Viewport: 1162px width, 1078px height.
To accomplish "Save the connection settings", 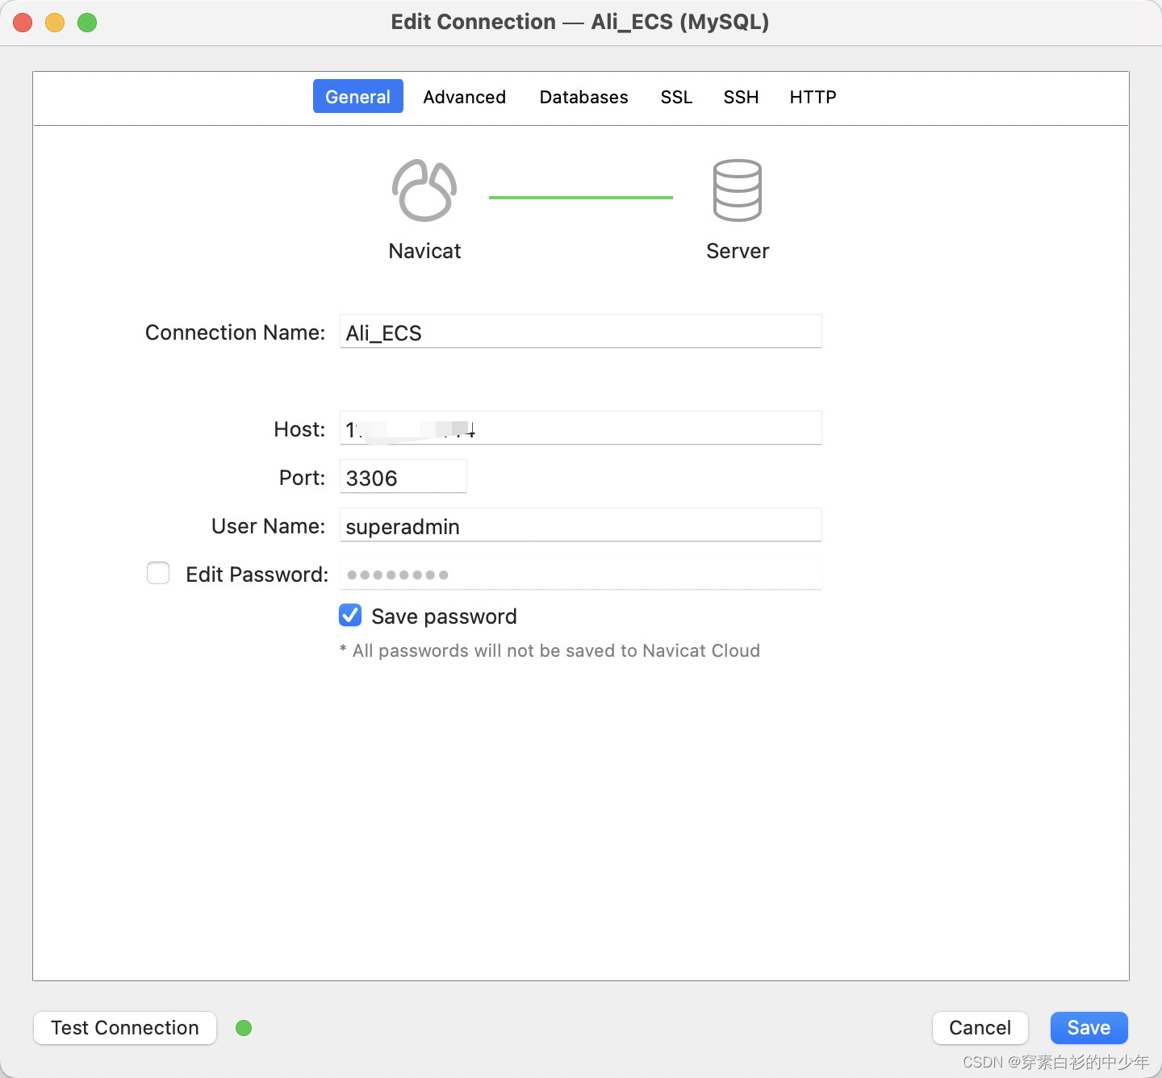I will [1089, 1028].
